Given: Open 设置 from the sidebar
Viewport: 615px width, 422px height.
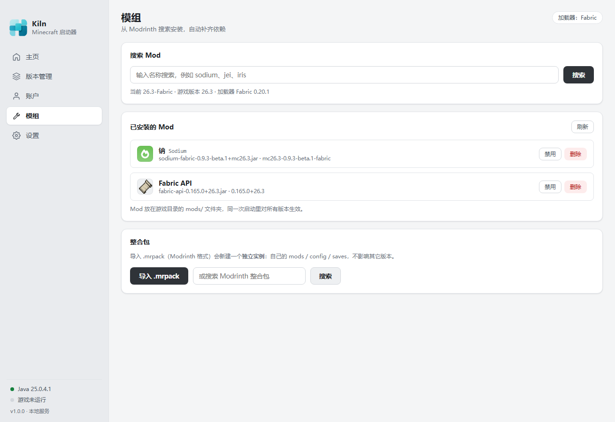Looking at the screenshot, I should (54, 136).
